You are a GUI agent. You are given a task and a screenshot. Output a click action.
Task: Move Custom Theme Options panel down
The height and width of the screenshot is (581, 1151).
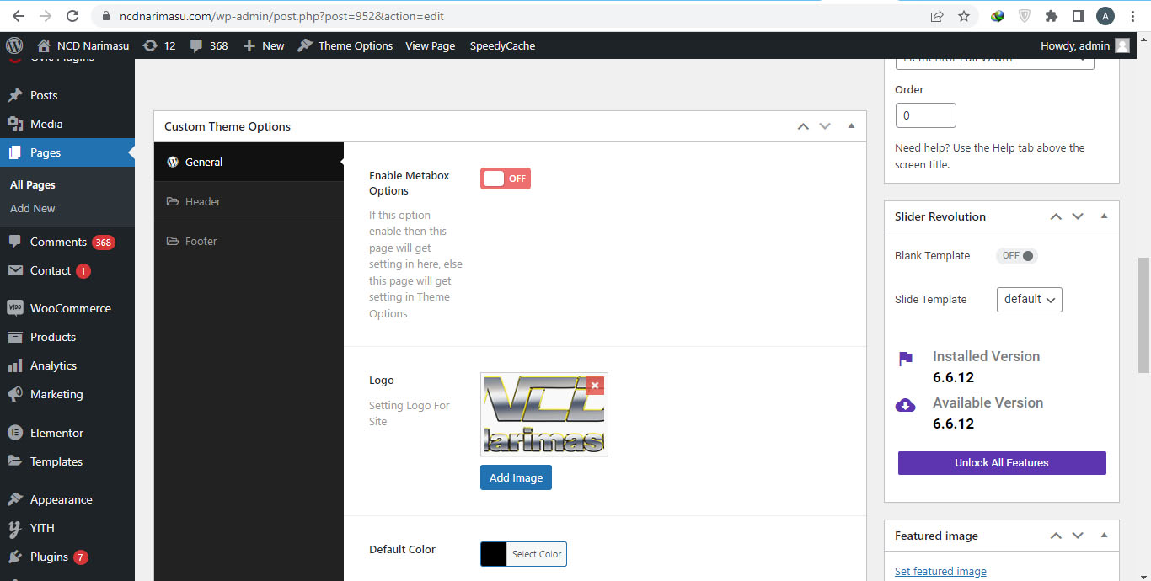tap(825, 126)
